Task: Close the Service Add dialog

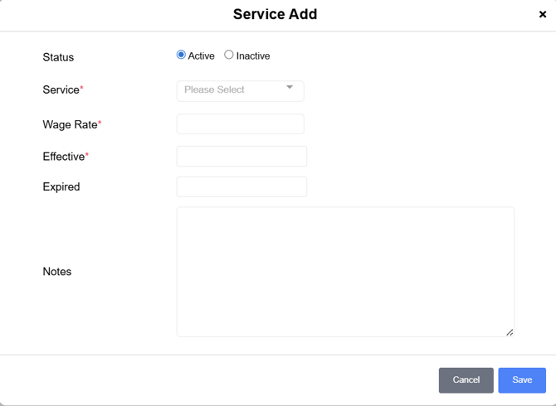Action: (x=543, y=14)
